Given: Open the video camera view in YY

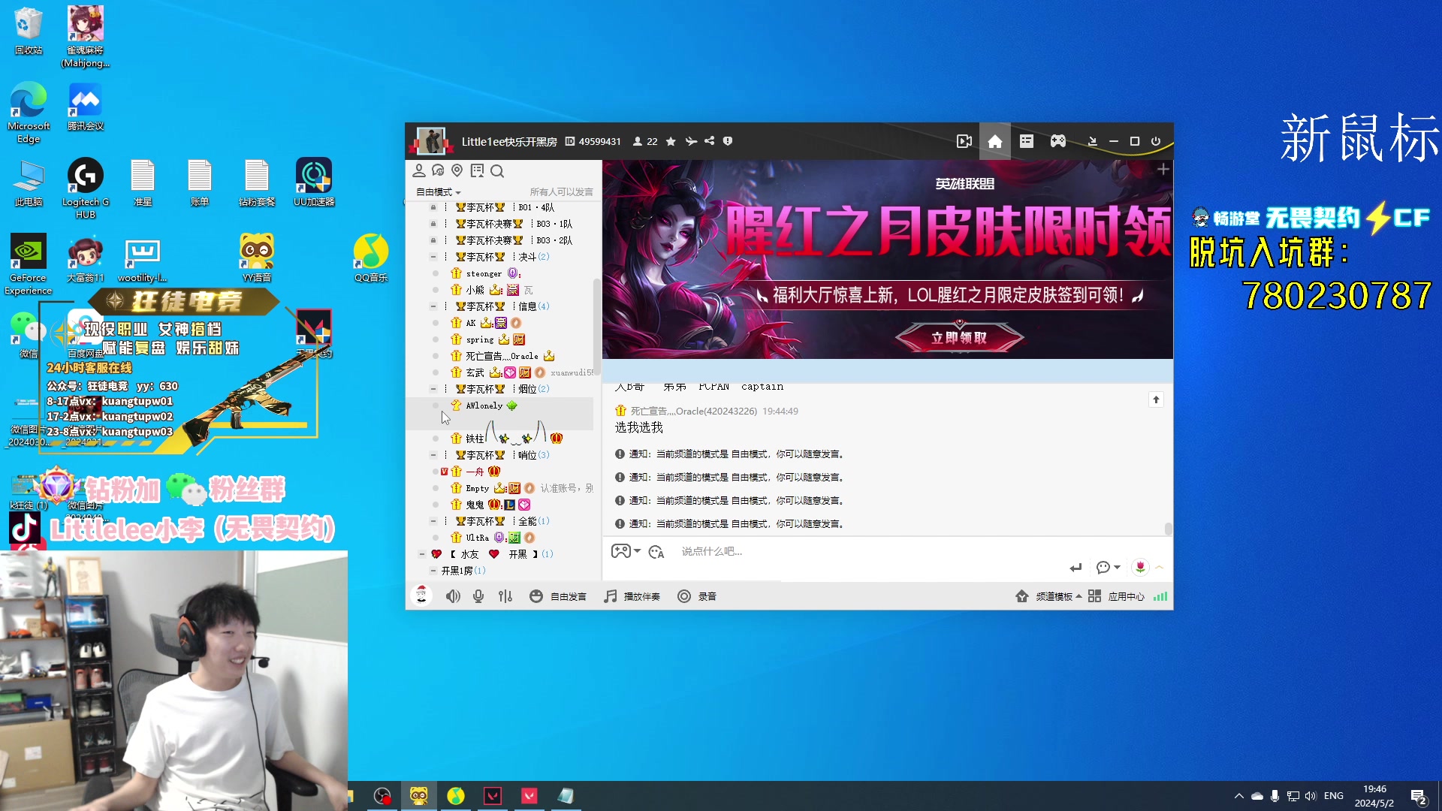Looking at the screenshot, I should pyautogui.click(x=964, y=141).
